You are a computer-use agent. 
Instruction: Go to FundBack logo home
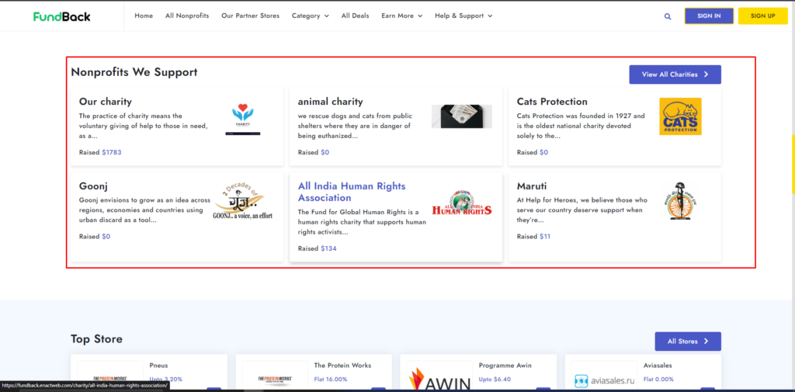62,16
